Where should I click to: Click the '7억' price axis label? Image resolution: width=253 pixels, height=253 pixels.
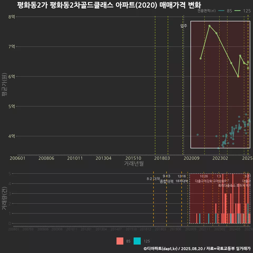tap(12, 47)
